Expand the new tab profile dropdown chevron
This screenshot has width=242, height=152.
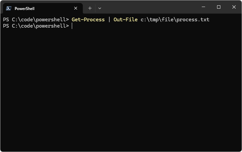100,8
